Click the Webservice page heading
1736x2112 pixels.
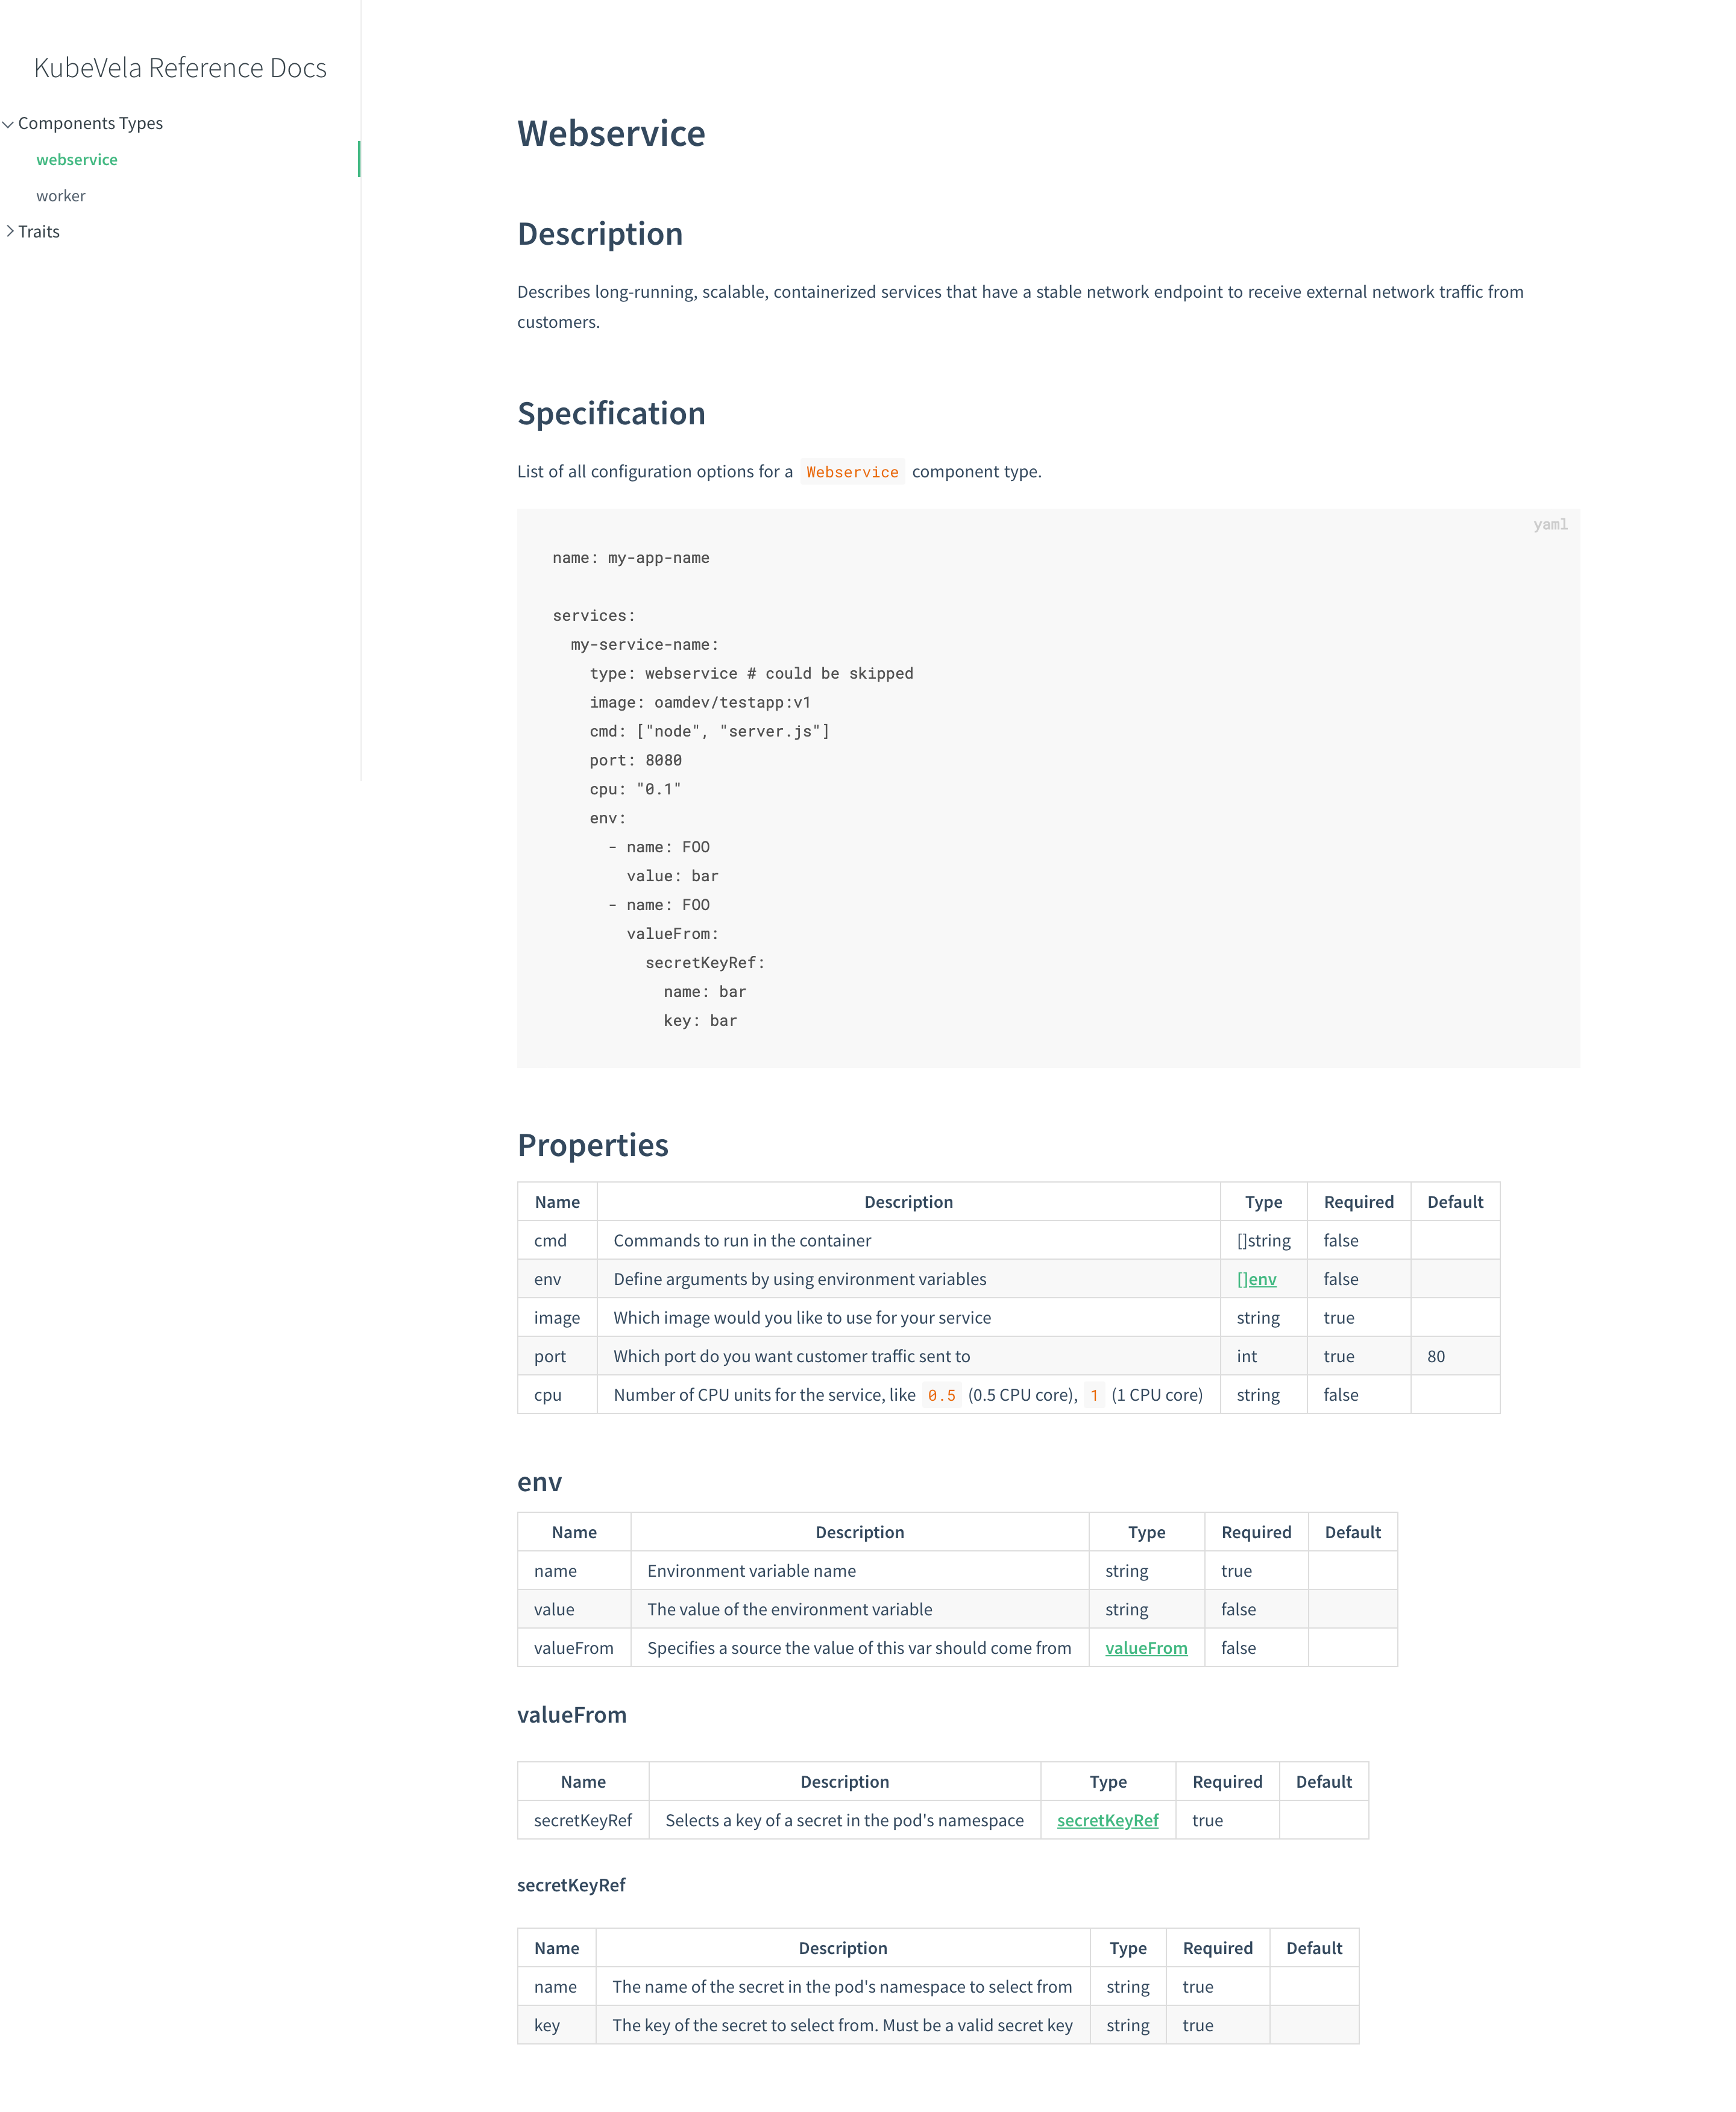coord(611,134)
